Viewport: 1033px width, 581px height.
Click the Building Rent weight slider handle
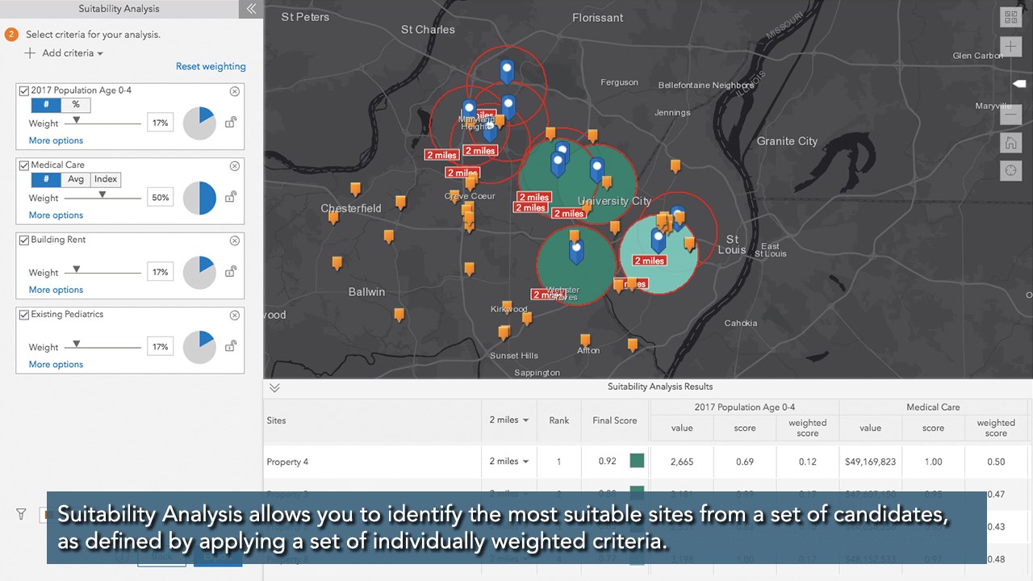click(77, 269)
